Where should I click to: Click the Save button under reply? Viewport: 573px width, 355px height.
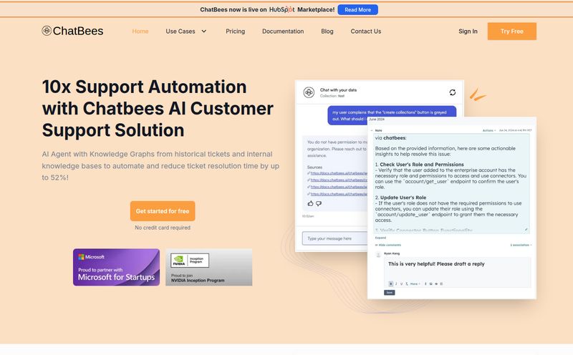389,293
